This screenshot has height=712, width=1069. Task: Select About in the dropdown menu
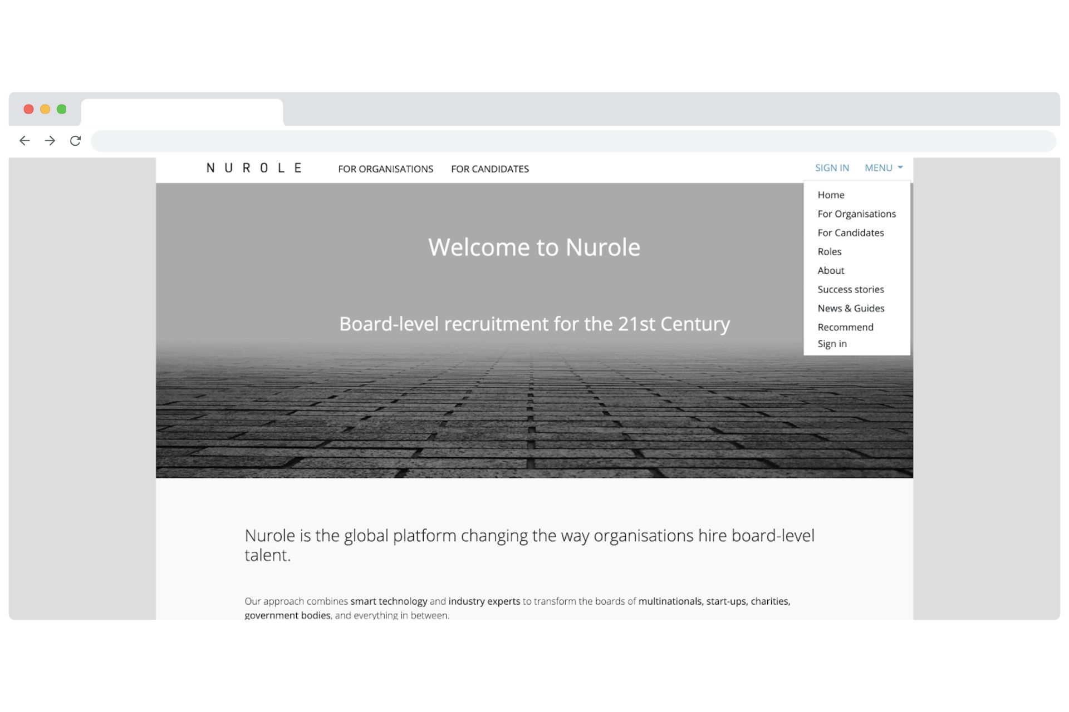point(831,271)
